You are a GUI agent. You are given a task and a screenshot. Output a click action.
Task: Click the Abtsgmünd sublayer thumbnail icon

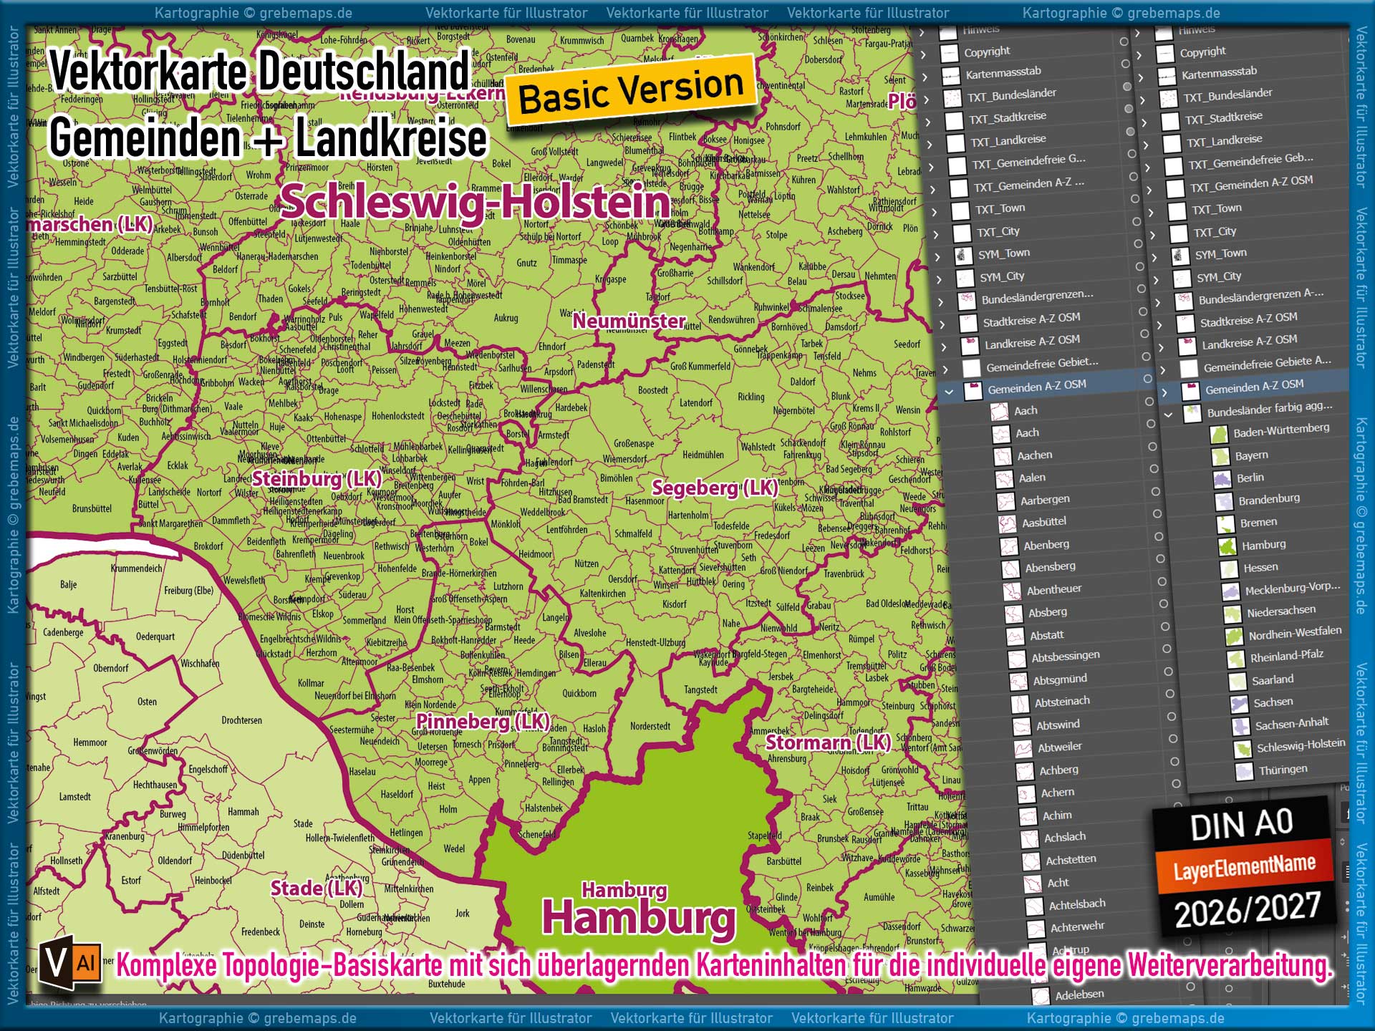click(x=1018, y=681)
